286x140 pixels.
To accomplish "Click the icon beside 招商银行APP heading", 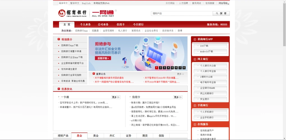I will pyautogui.click(x=195, y=39).
